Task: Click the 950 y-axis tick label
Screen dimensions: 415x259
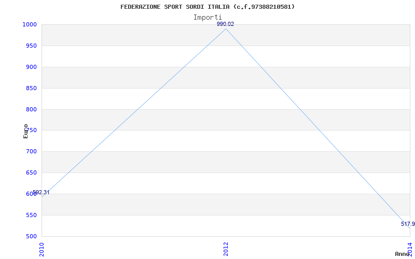Action: coord(31,46)
